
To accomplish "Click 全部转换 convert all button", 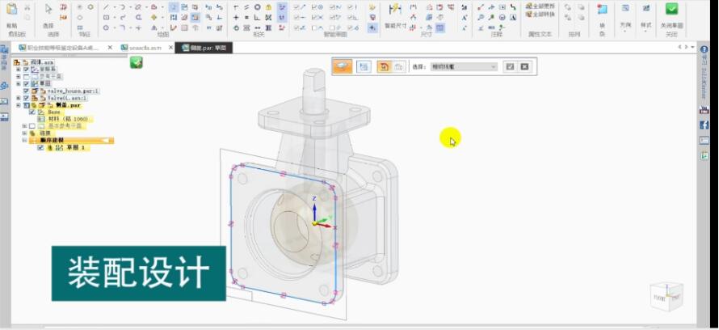I will tap(540, 15).
